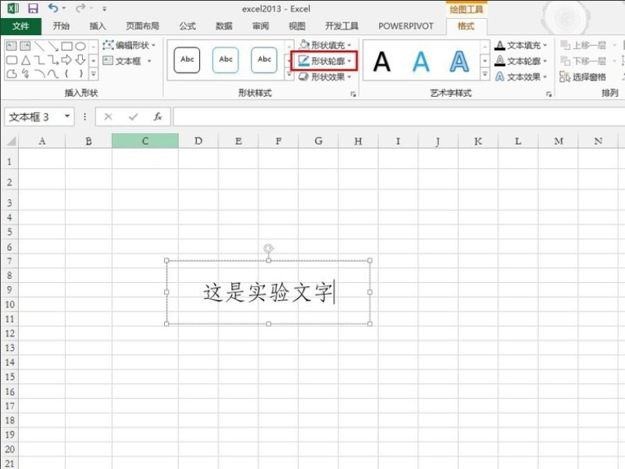Select the text box containing 这是实验文字
This screenshot has height=469, width=625.
[x=266, y=289]
